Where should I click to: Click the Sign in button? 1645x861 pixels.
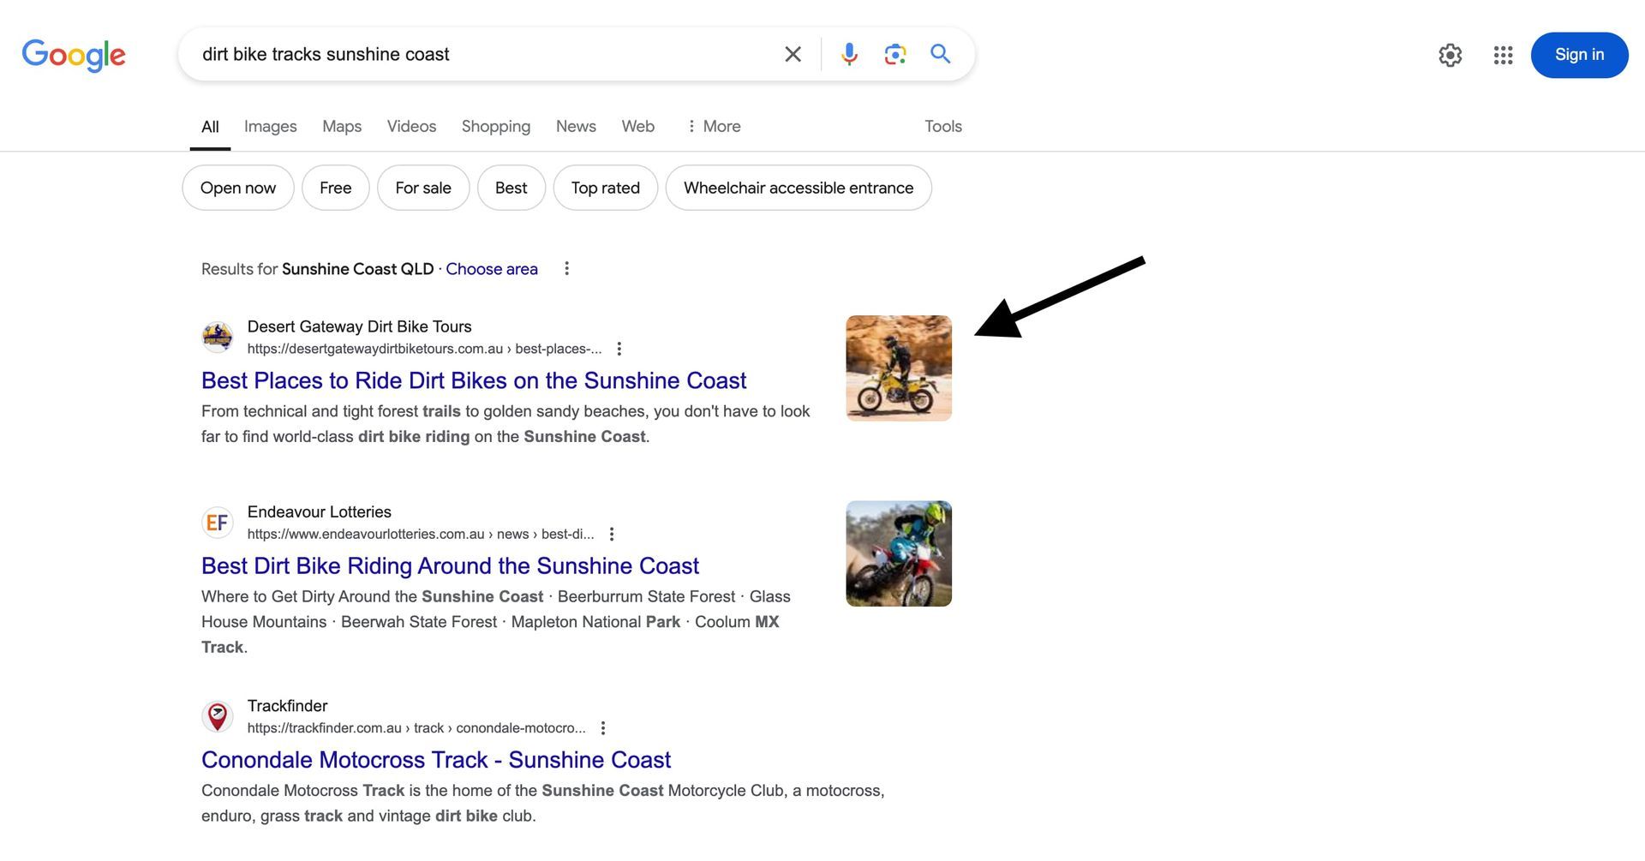click(x=1579, y=55)
